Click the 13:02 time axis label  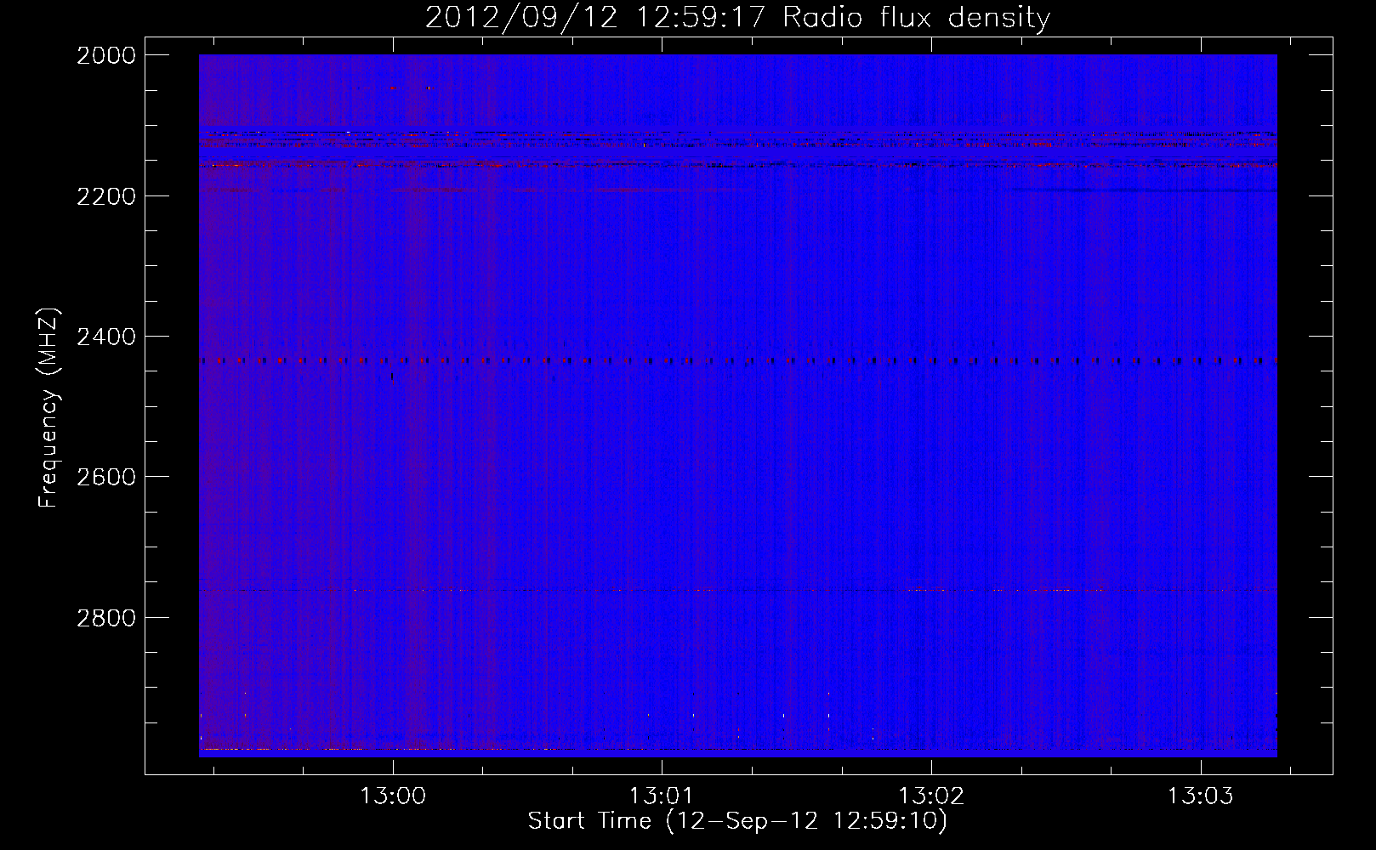pyautogui.click(x=931, y=796)
